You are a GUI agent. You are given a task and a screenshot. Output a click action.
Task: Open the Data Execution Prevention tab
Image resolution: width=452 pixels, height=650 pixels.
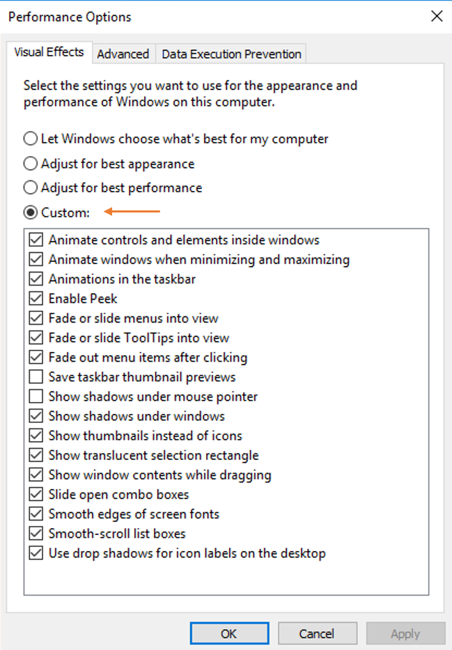[231, 54]
